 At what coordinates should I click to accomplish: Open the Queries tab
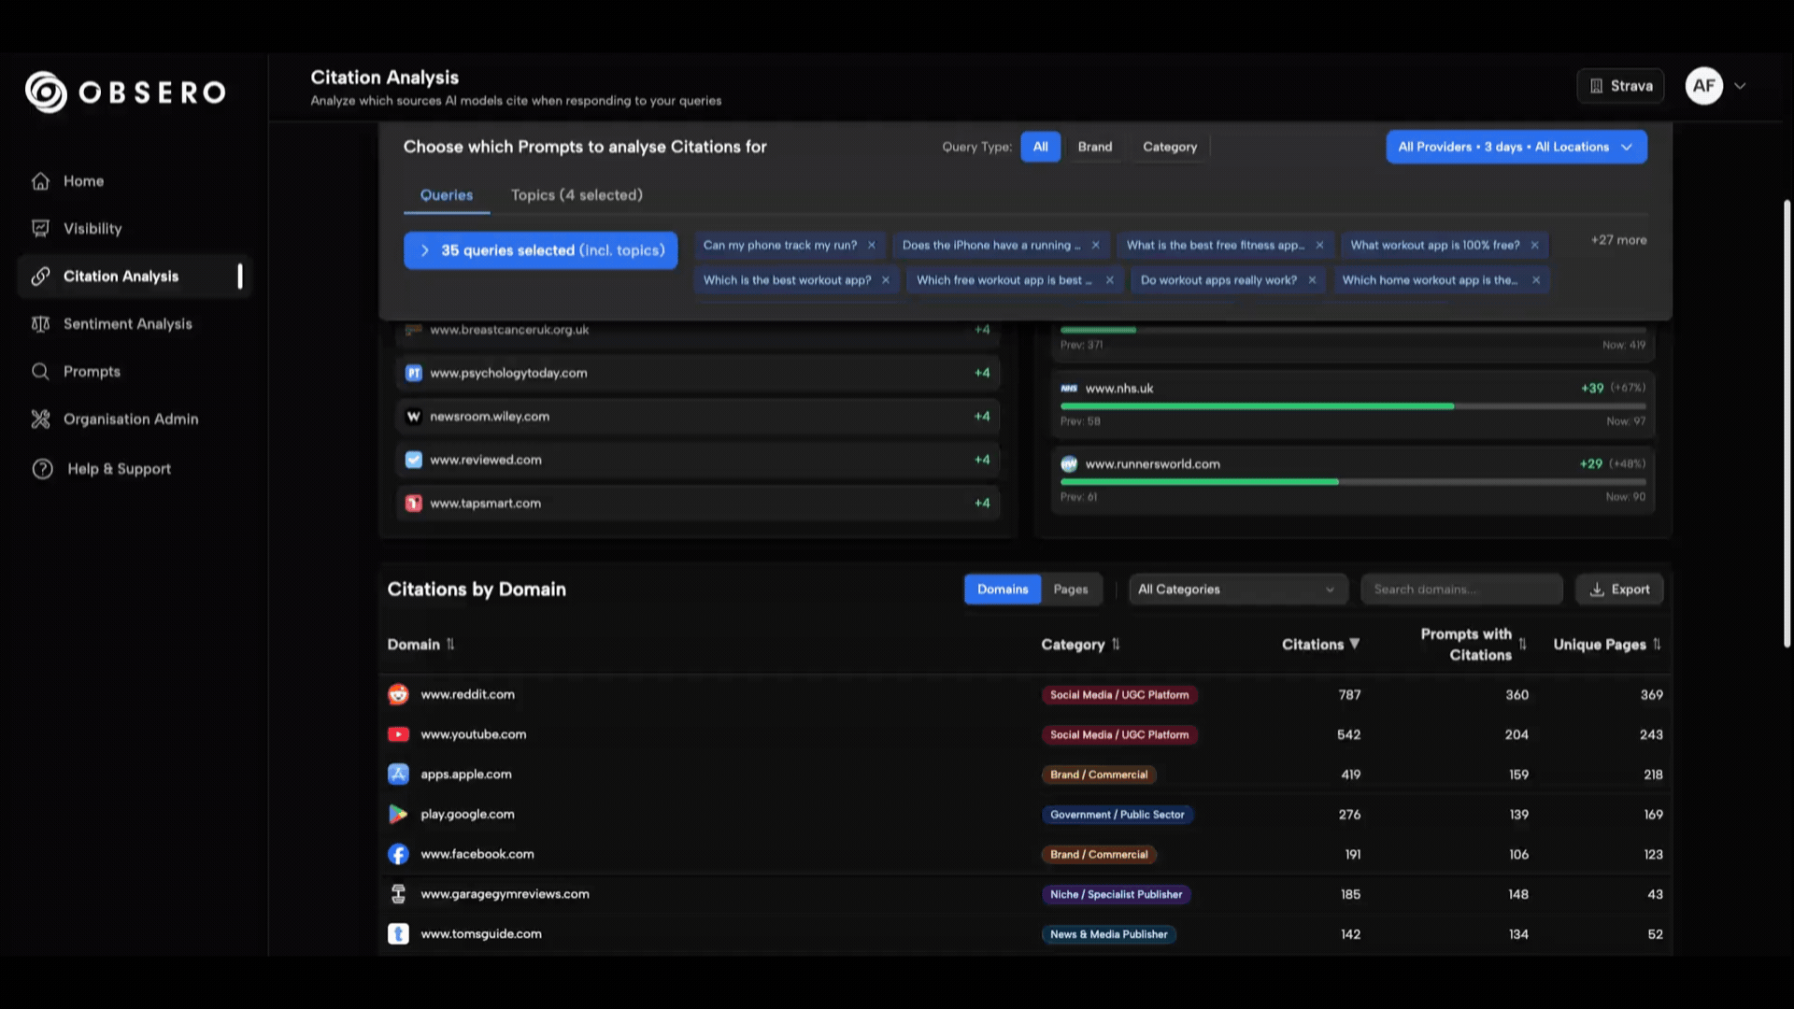pyautogui.click(x=446, y=195)
